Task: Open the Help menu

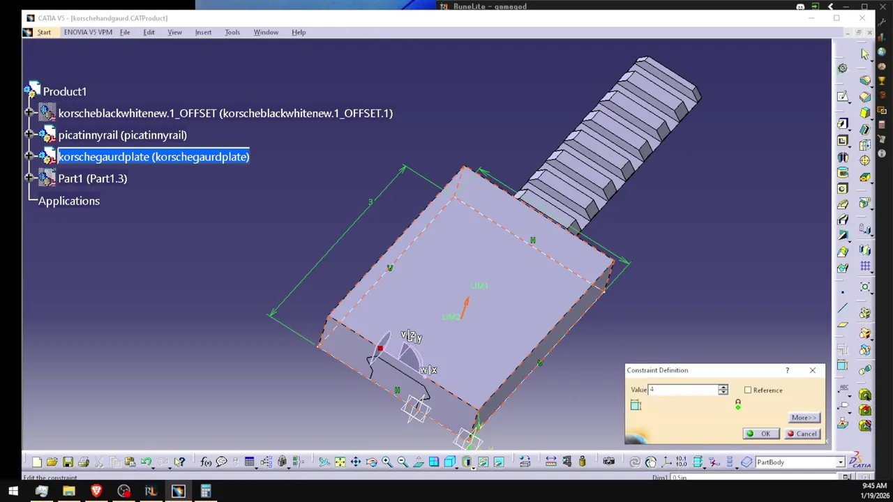Action: pos(299,32)
